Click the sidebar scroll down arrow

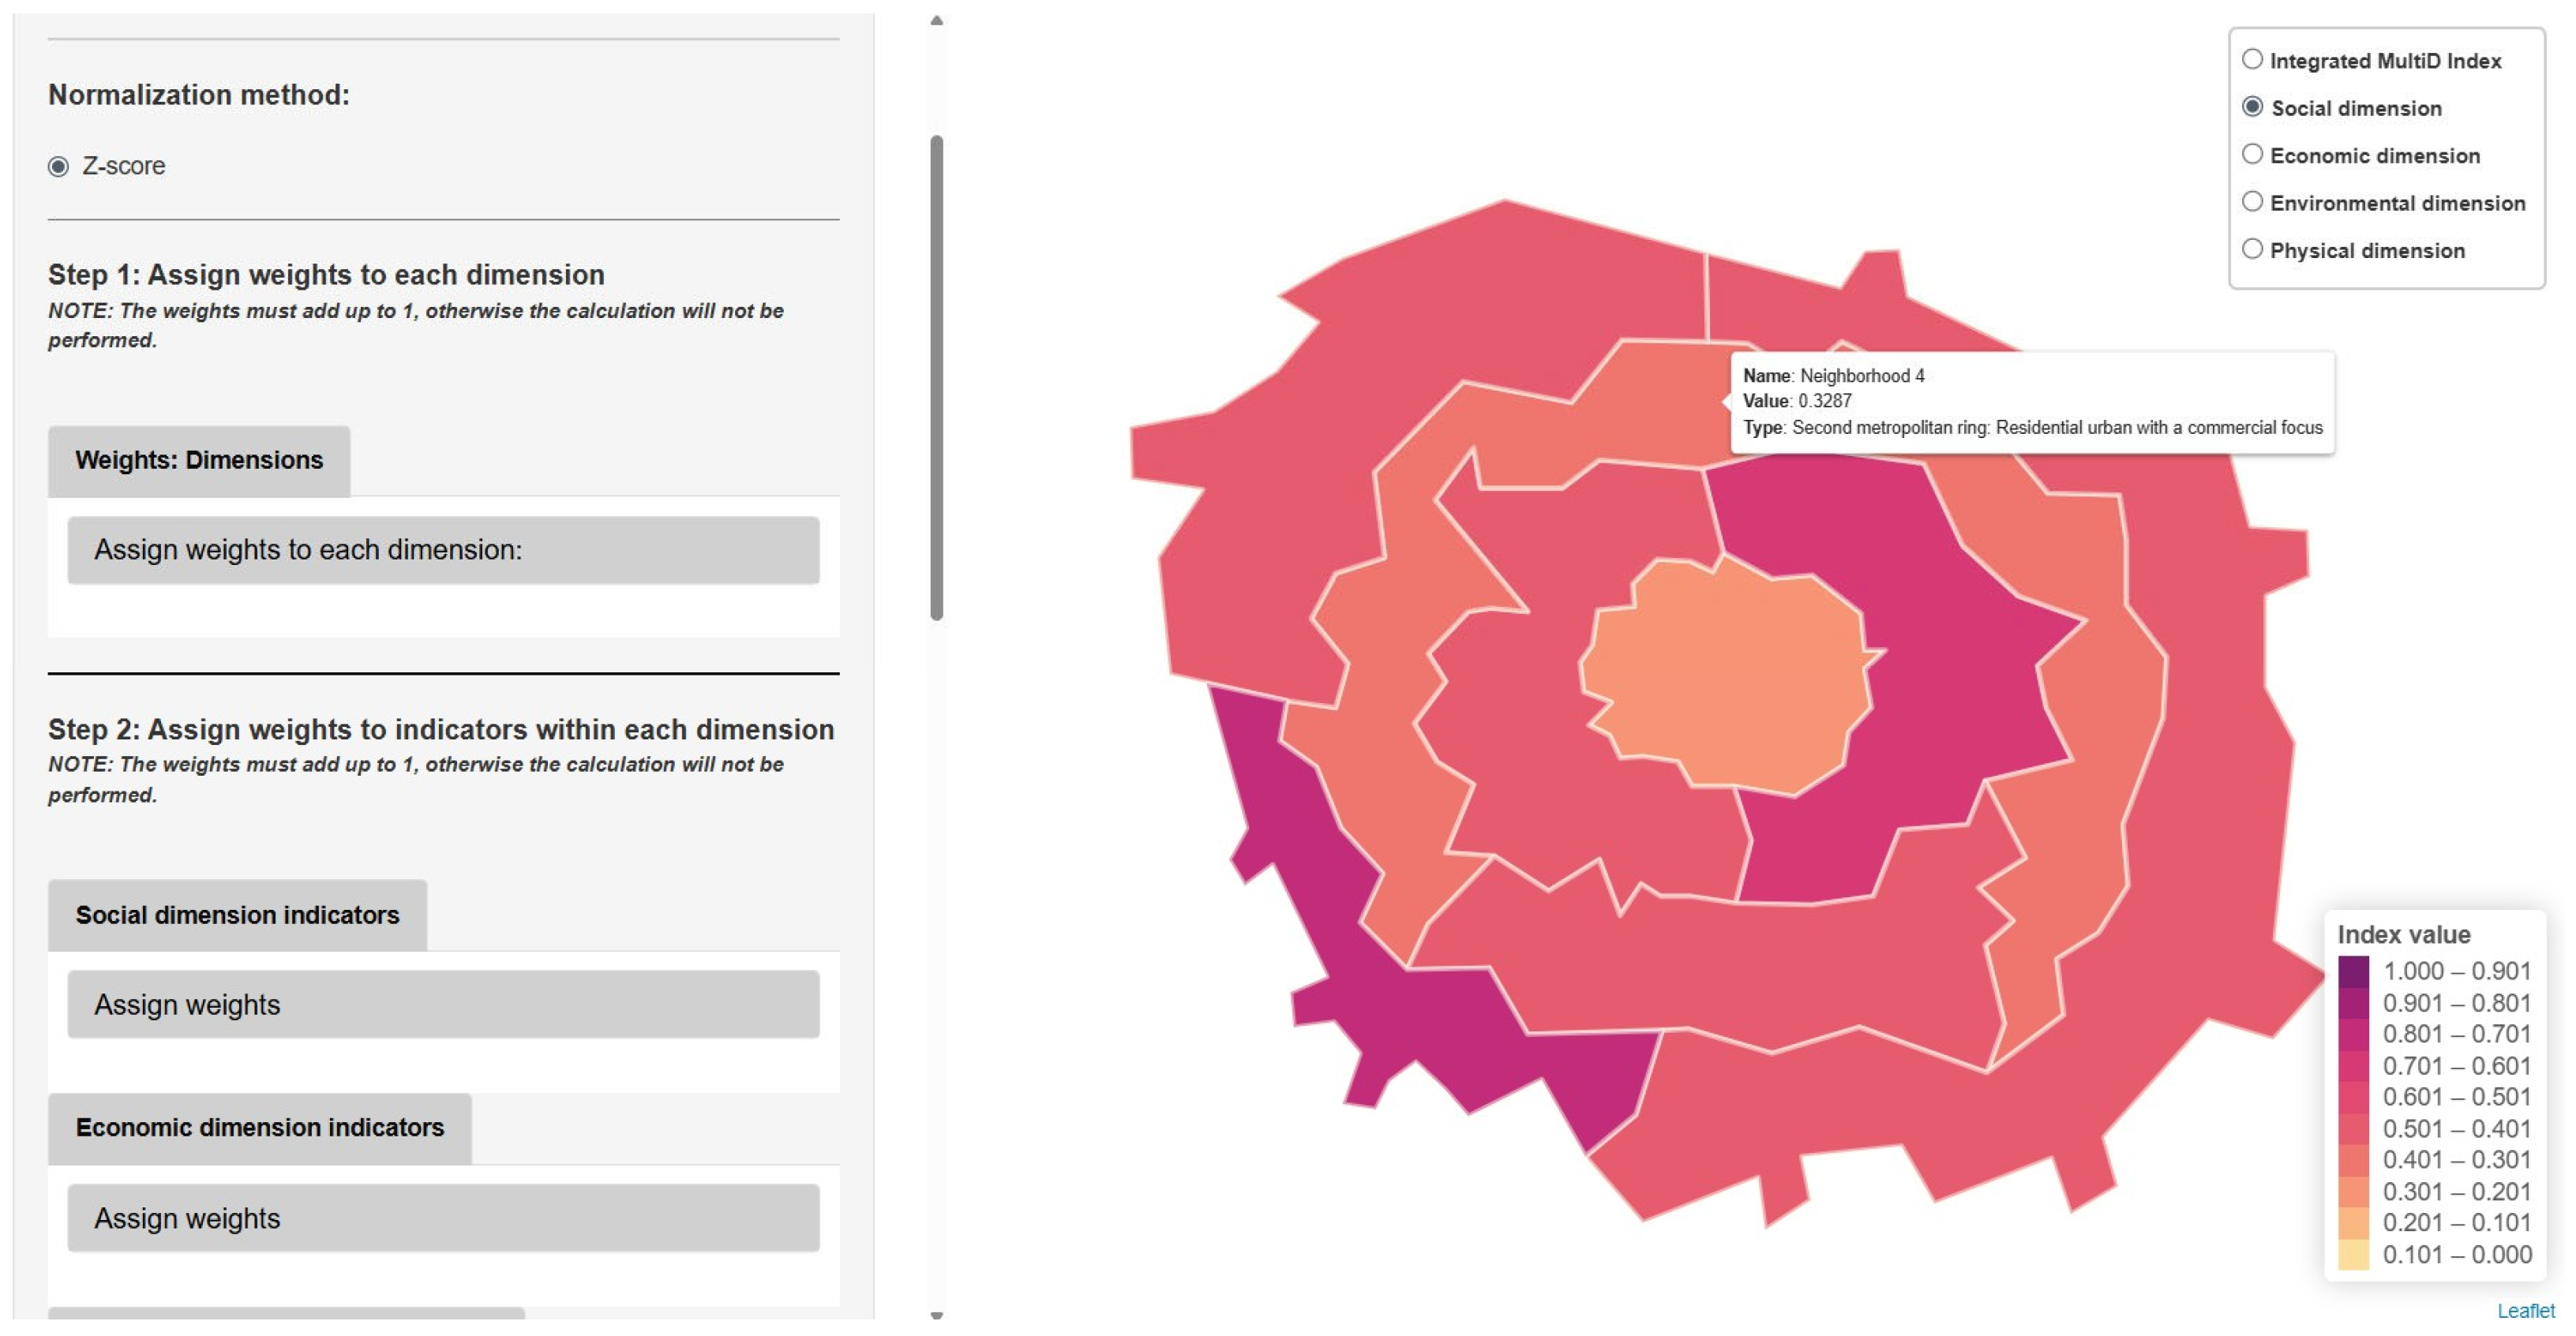coord(936,1316)
